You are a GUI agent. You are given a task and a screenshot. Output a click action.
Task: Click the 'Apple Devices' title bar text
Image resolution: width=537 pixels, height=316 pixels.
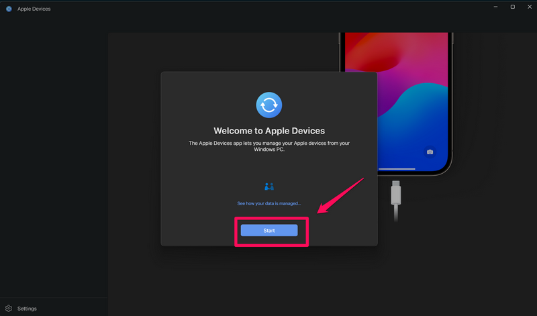coord(34,9)
